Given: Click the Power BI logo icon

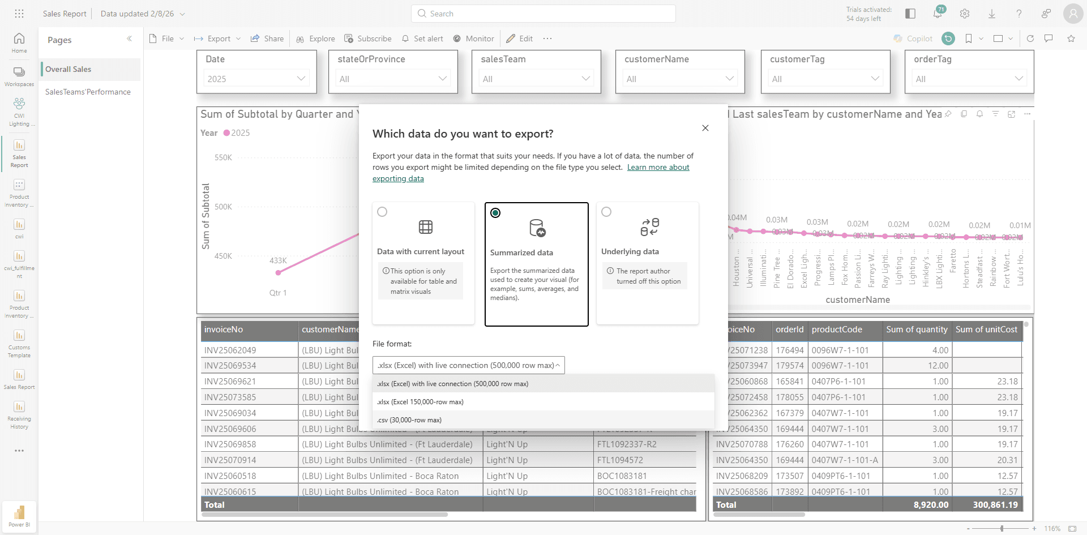Looking at the screenshot, I should [x=19, y=513].
